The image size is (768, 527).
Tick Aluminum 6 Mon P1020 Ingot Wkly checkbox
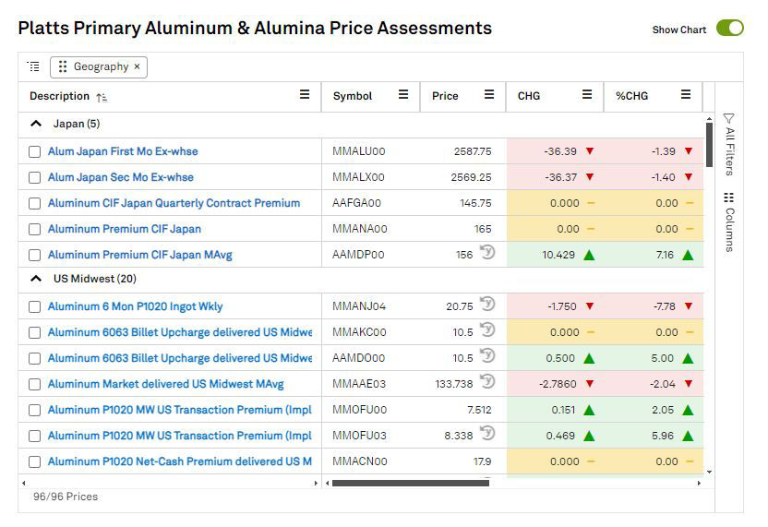click(34, 306)
